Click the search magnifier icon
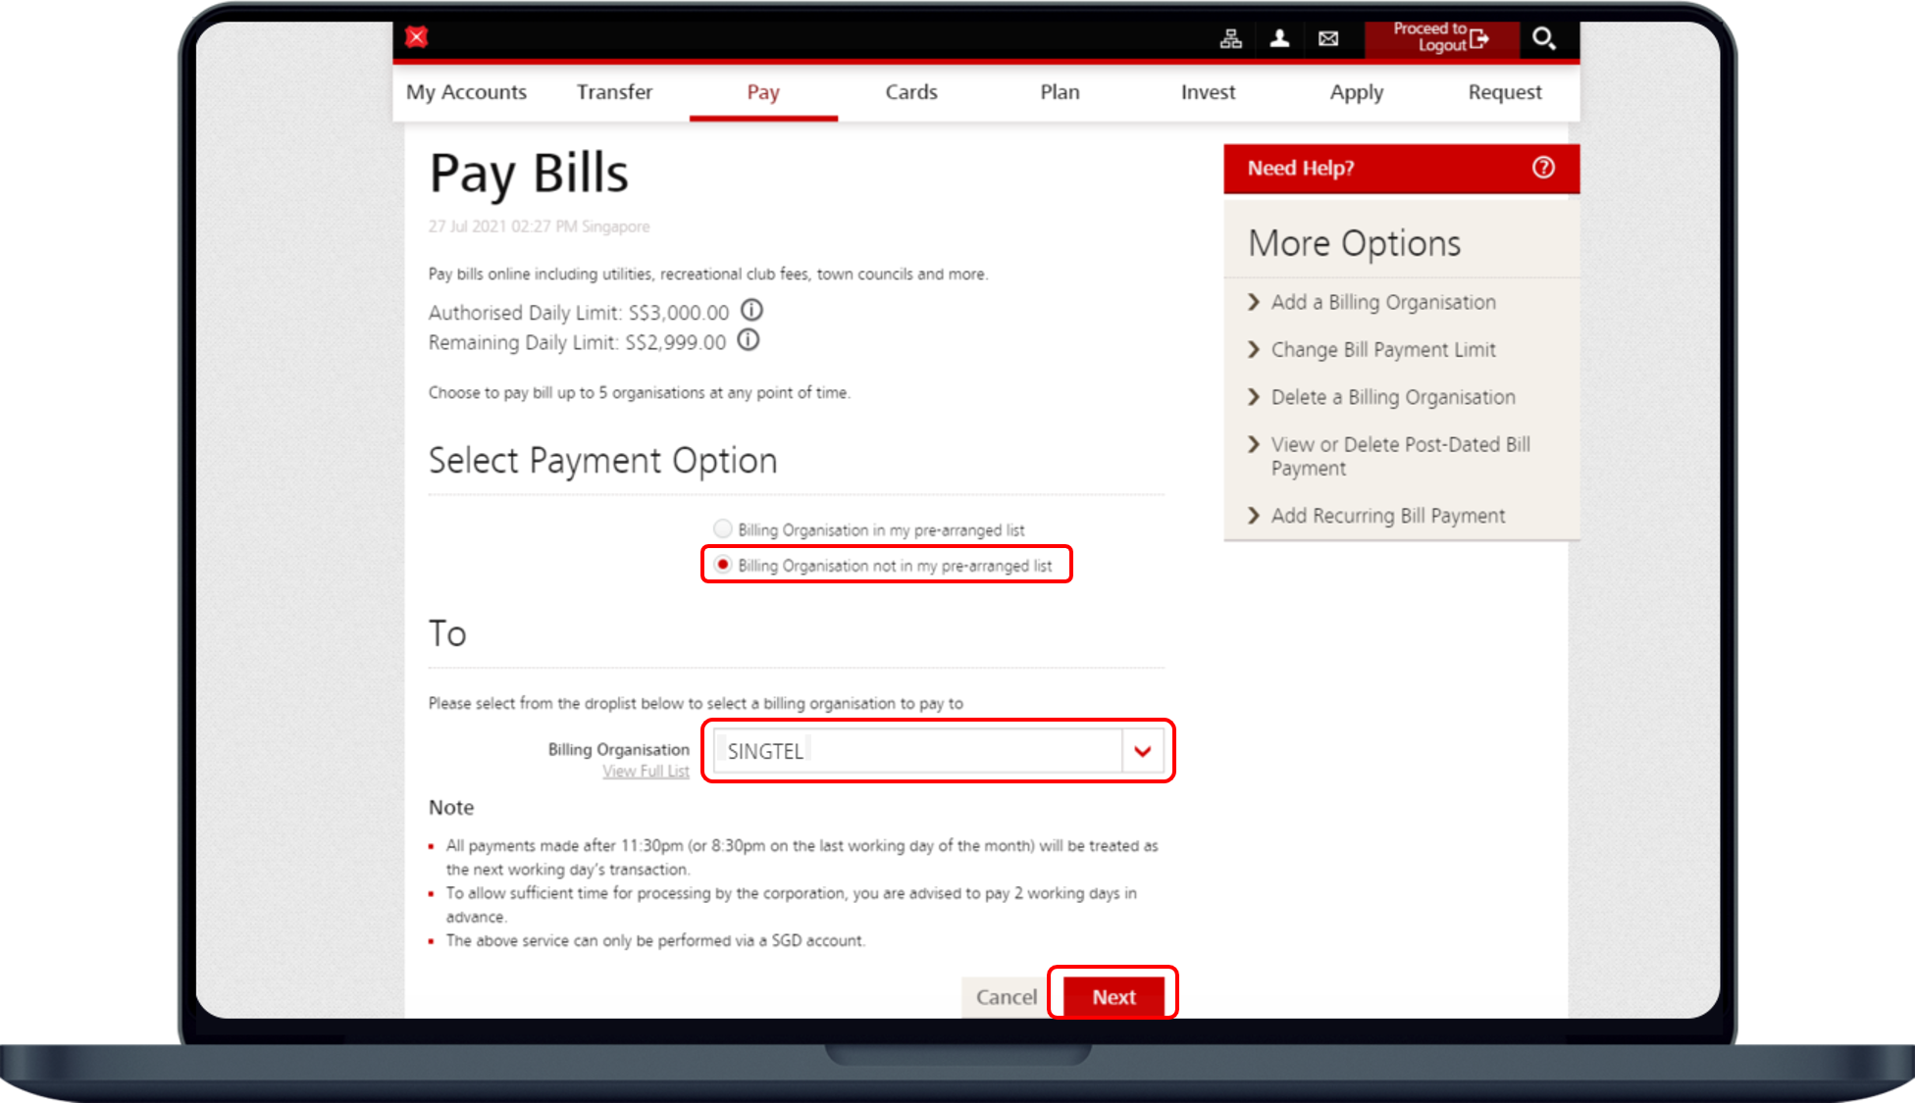1915x1103 pixels. click(1543, 38)
